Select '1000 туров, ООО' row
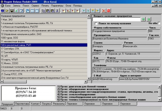Viewport: 162px width, 111px height. point(44,38)
